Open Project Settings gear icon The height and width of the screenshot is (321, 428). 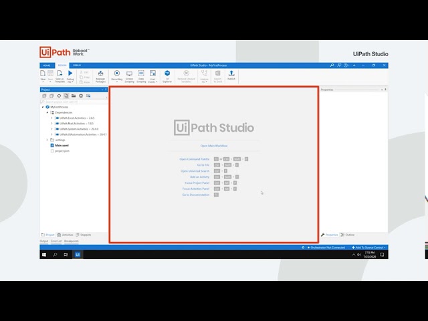81,96
